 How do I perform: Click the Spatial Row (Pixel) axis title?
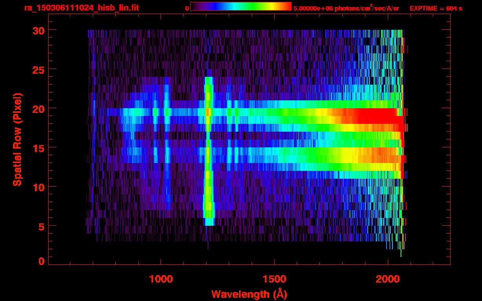pos(17,139)
